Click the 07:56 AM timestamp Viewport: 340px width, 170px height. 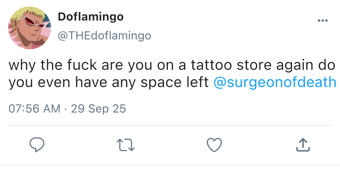point(34,109)
